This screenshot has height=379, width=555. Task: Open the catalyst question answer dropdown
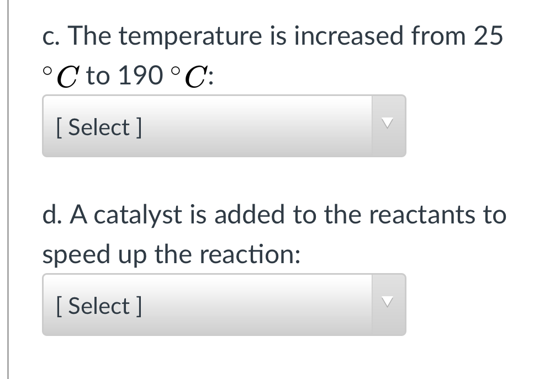pyautogui.click(x=224, y=305)
